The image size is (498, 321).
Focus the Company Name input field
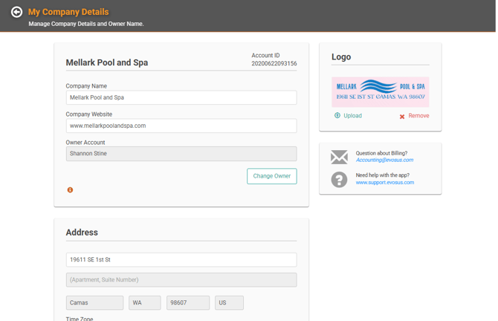click(x=181, y=97)
